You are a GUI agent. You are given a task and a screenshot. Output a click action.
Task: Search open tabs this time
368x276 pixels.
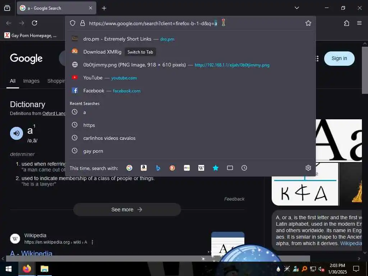pos(230,168)
